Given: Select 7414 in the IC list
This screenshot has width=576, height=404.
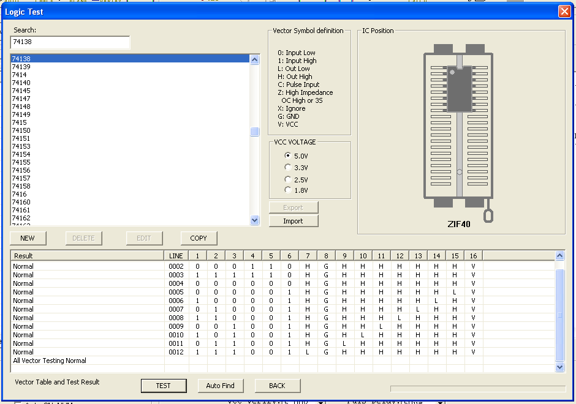Looking at the screenshot, I should click(131, 75).
